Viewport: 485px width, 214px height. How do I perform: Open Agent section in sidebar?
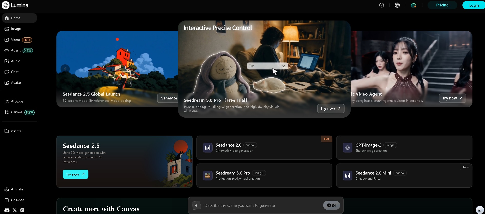coord(19,50)
